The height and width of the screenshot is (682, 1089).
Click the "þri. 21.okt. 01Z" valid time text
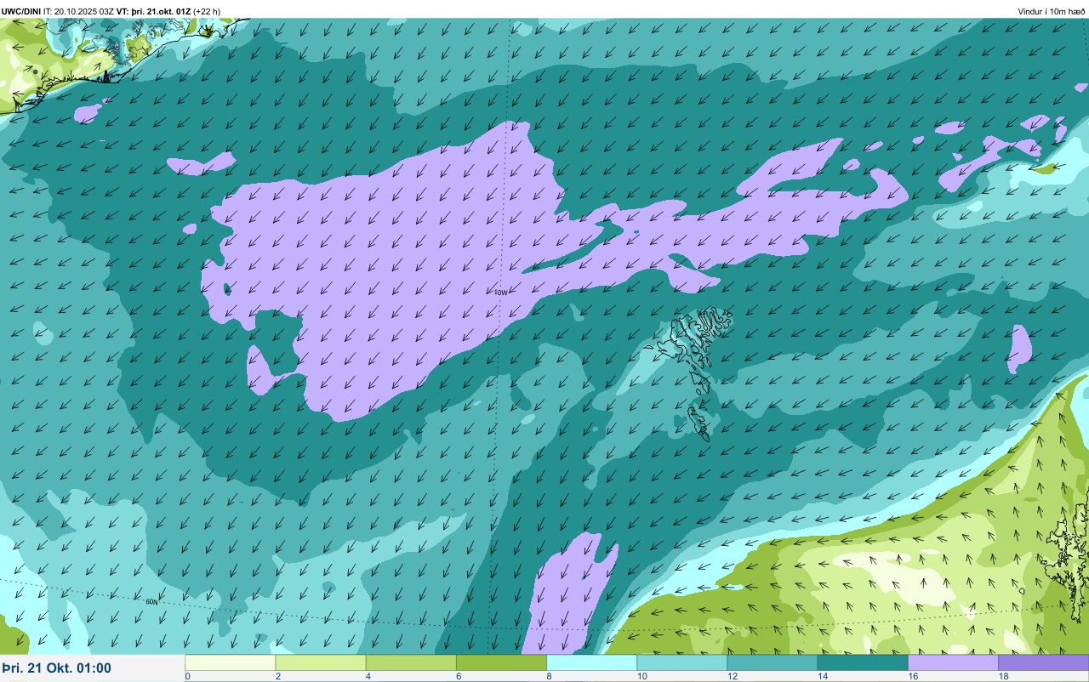coord(161,12)
